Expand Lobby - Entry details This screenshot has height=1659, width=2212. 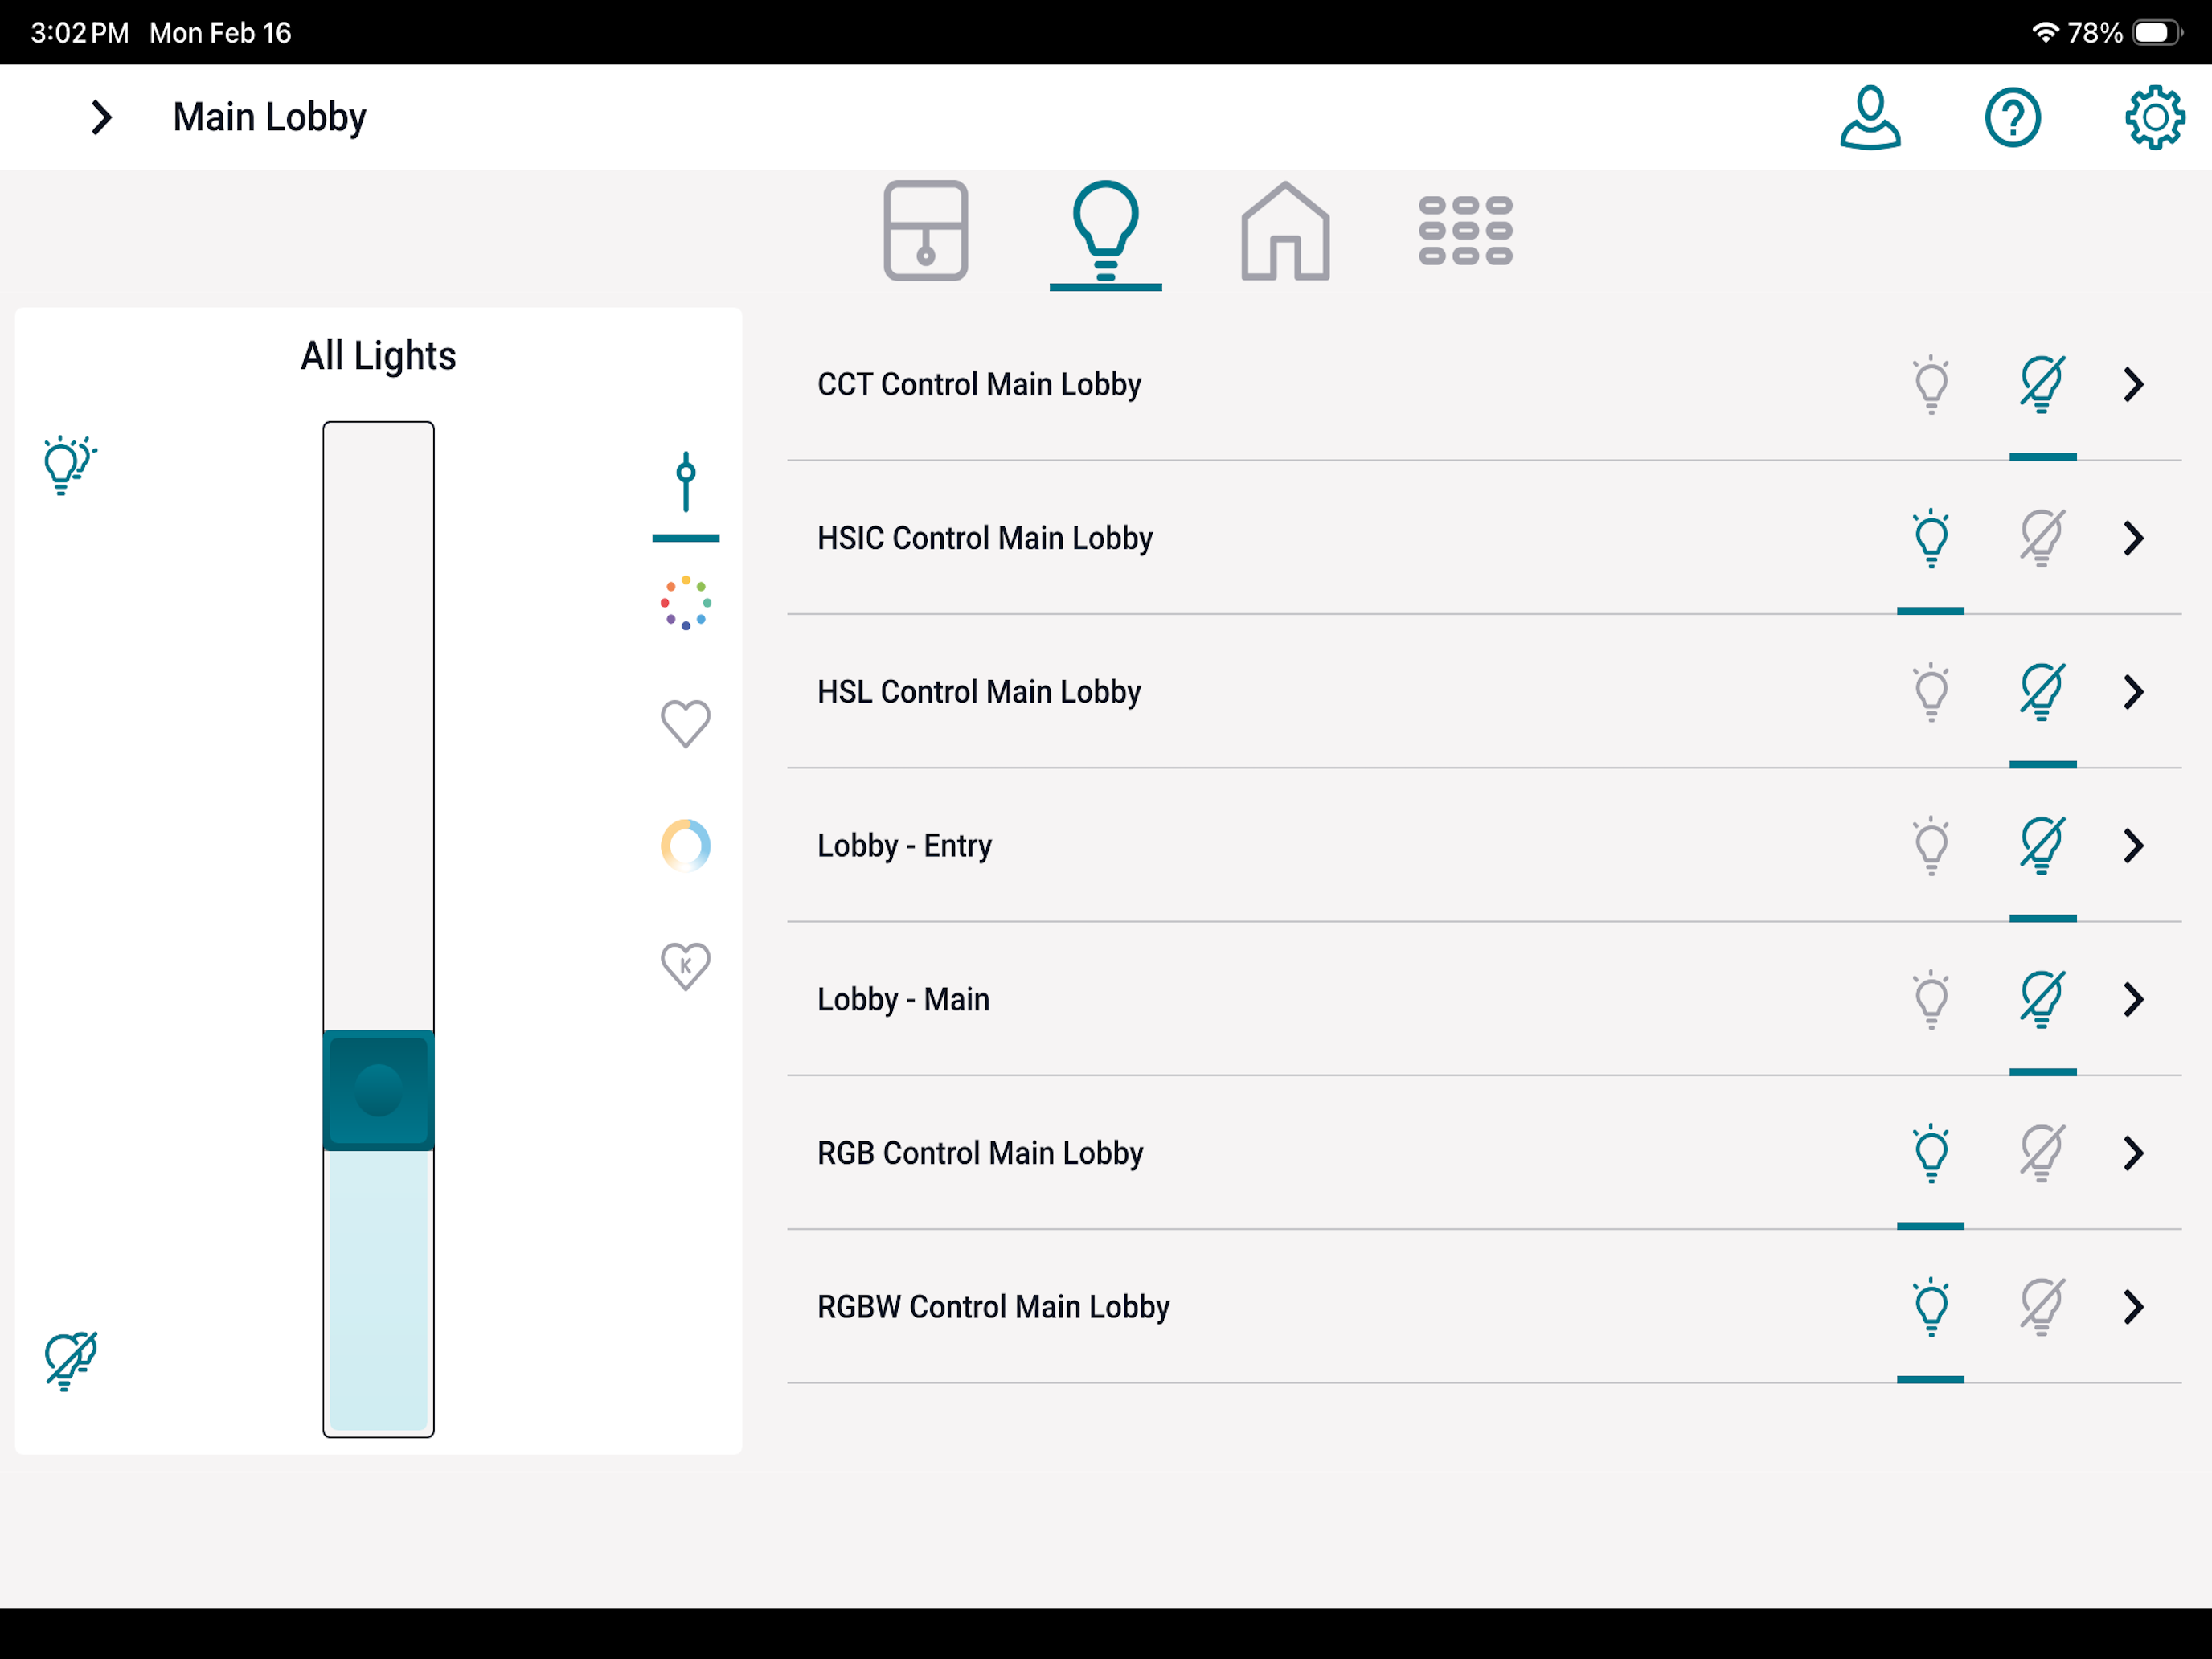2133,846
